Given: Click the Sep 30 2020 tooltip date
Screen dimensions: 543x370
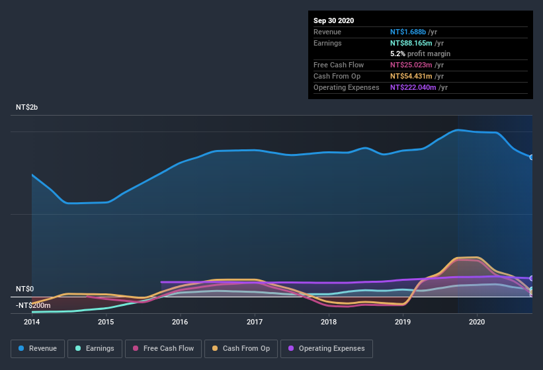Looking at the screenshot, I should point(334,20).
